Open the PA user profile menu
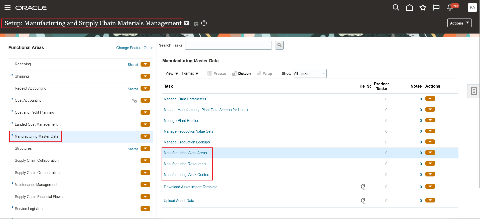 pos(472,8)
